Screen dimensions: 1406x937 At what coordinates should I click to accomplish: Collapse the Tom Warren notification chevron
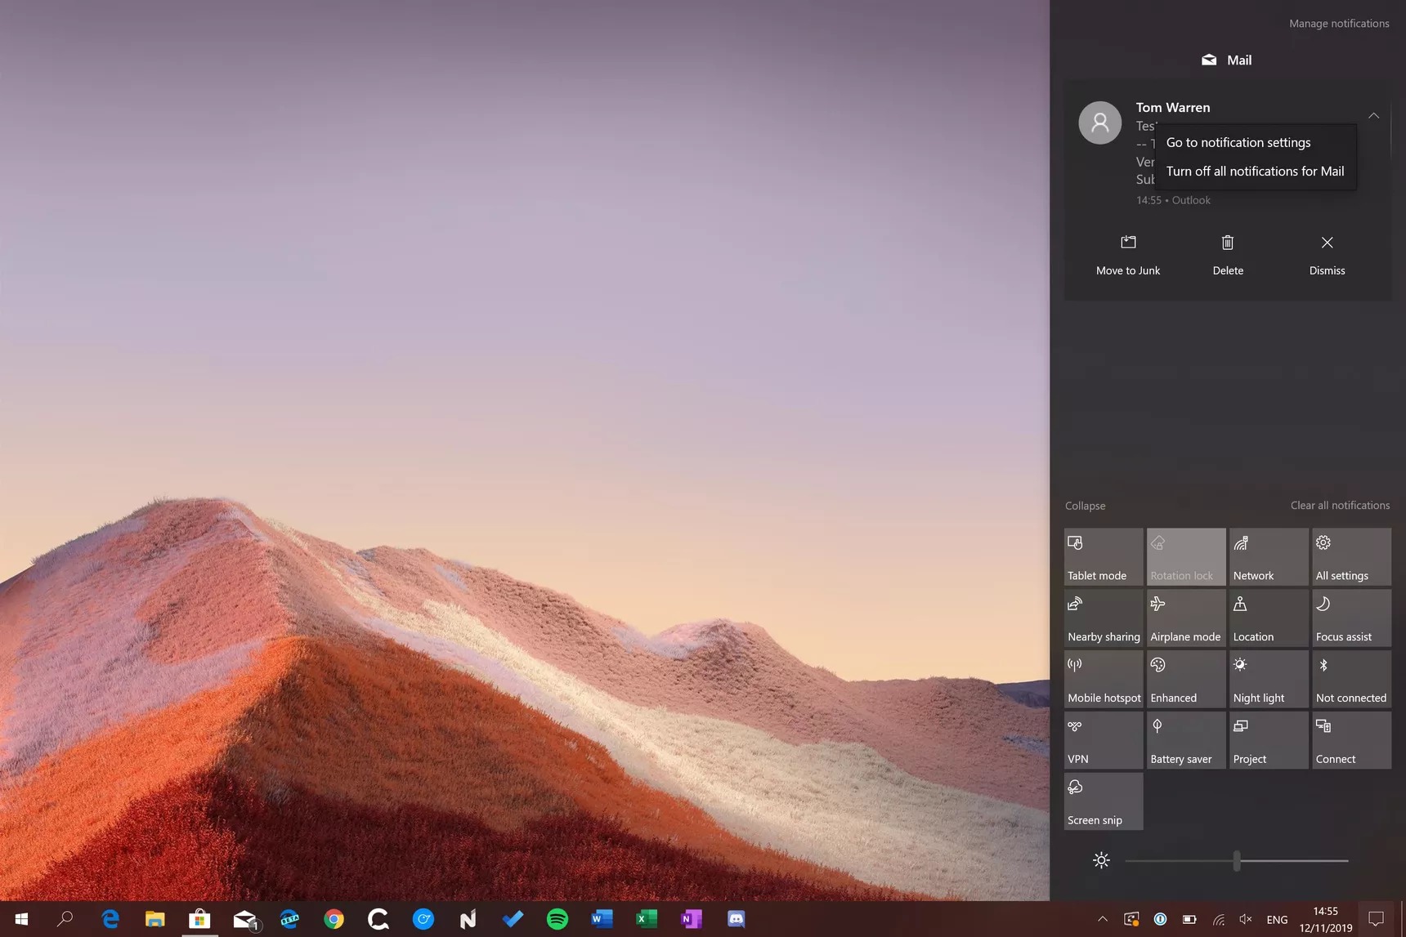(1373, 116)
